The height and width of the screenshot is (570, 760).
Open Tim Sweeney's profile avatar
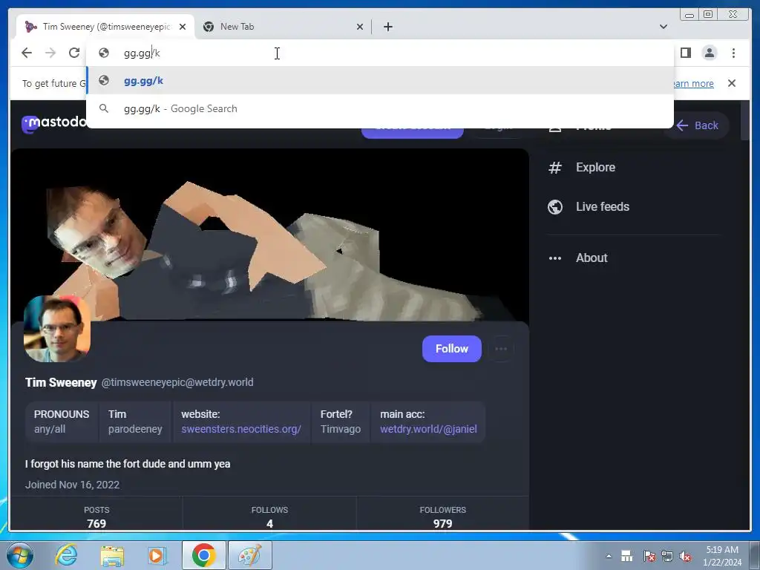57,329
